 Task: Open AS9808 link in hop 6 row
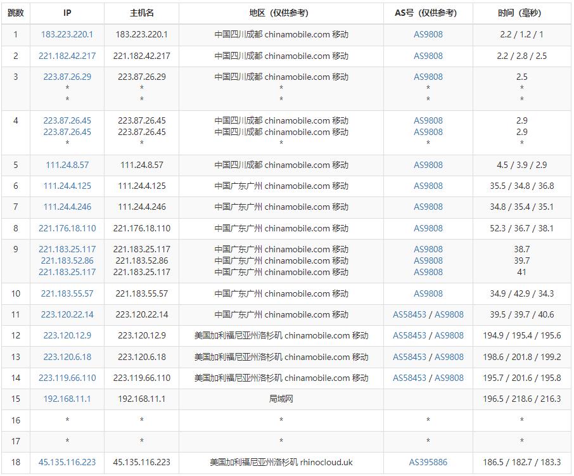pos(428,186)
